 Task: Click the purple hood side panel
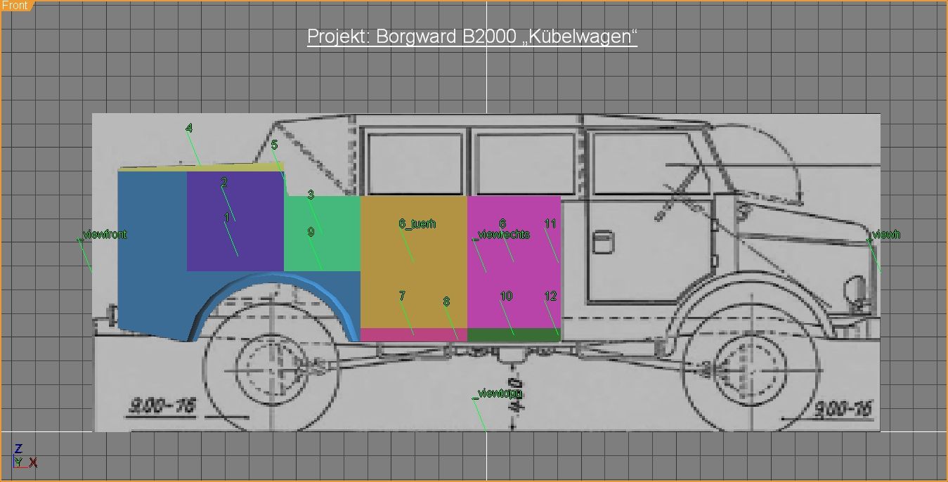pos(235,221)
